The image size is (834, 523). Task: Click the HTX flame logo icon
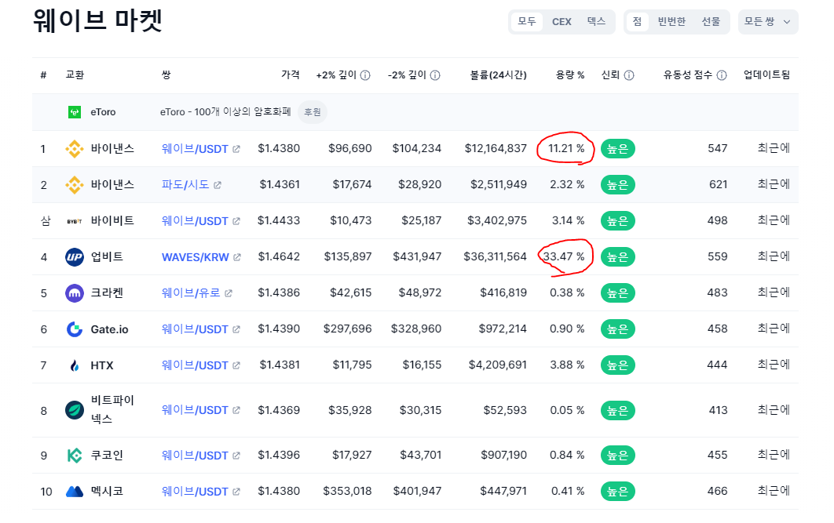point(75,365)
